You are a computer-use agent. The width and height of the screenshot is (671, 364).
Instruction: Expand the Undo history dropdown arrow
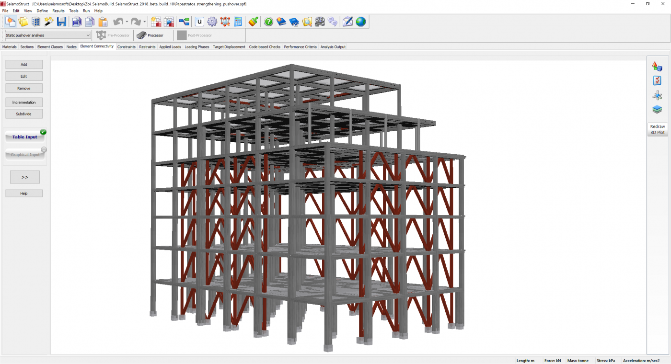127,22
